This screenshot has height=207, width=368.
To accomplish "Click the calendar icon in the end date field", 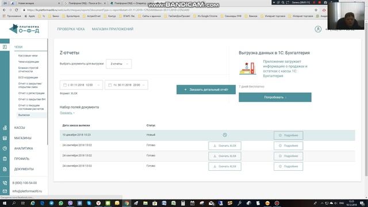I will coord(110,85).
